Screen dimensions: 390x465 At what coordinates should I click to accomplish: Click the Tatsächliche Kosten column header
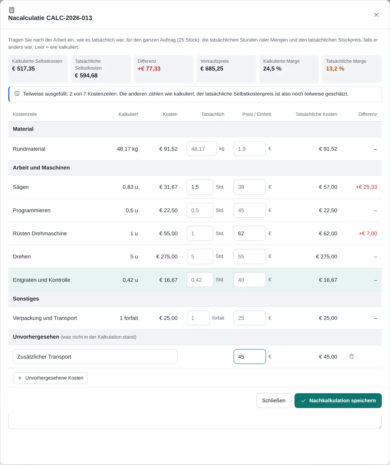(x=316, y=114)
